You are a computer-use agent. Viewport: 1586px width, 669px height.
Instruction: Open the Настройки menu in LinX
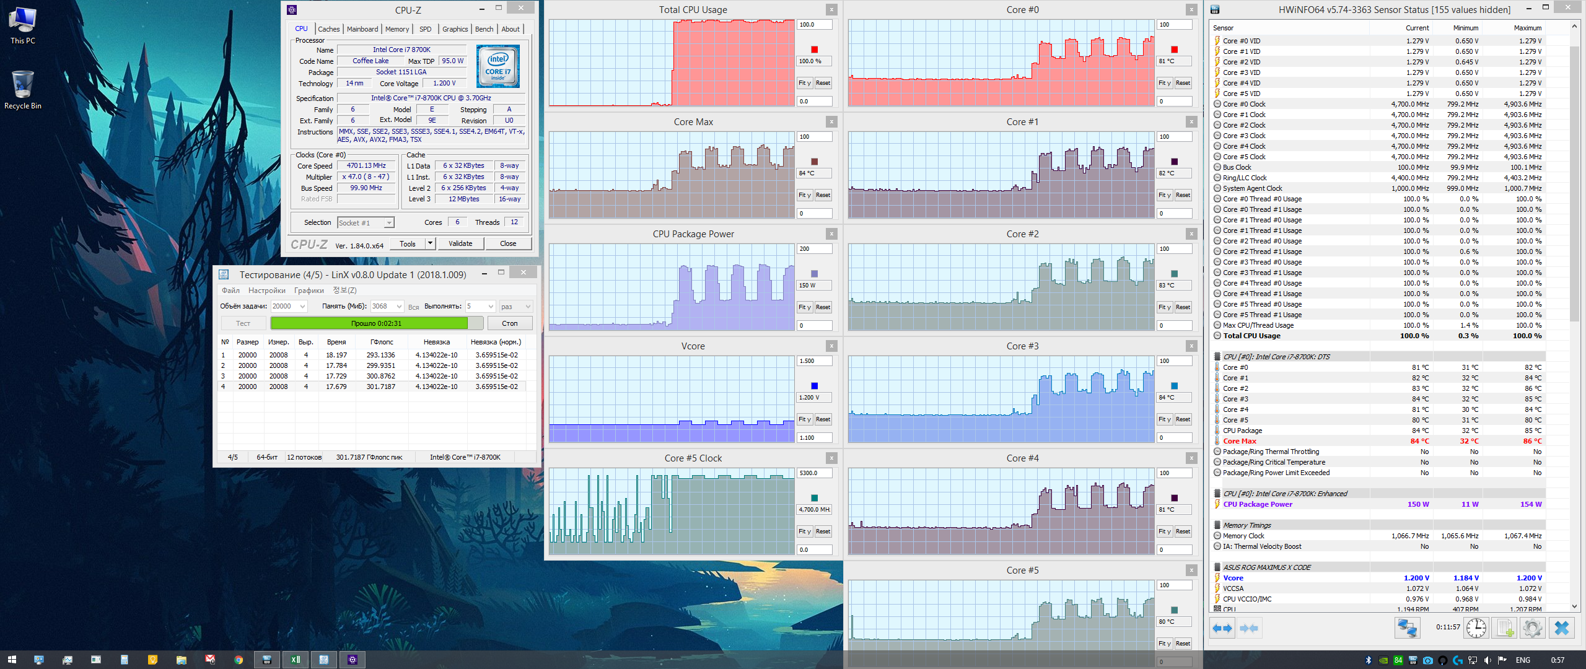[266, 291]
